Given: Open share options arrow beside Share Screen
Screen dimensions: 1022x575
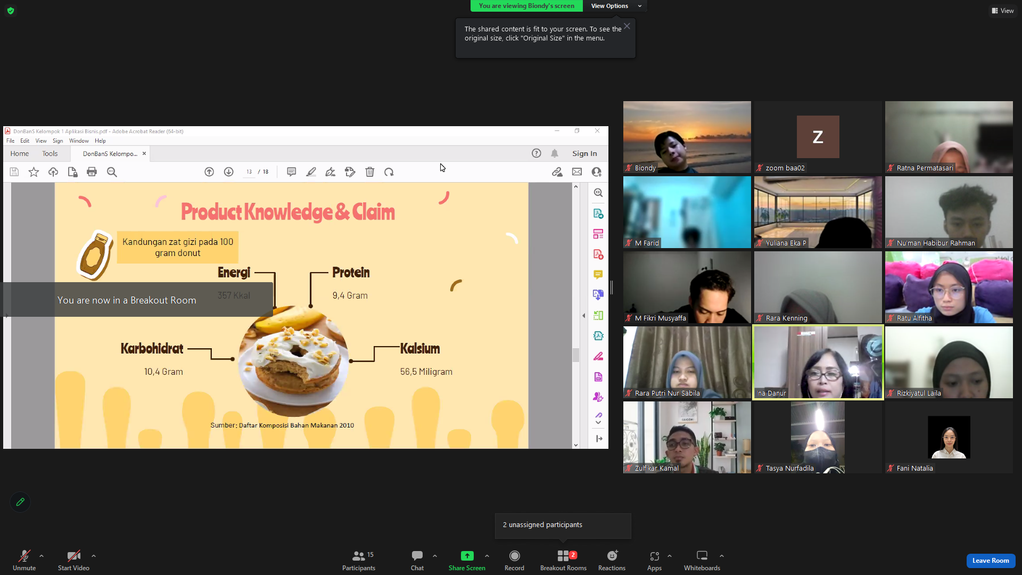Looking at the screenshot, I should click(487, 556).
